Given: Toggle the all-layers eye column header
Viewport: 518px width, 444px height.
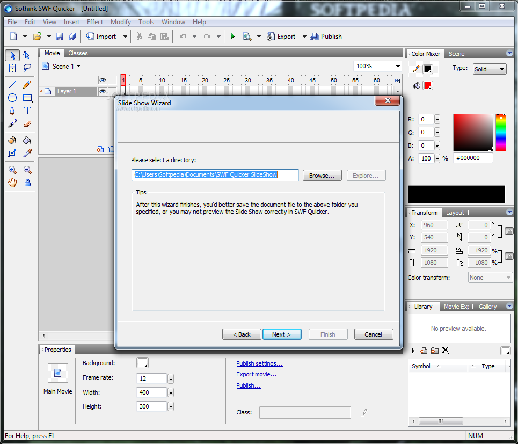Looking at the screenshot, I should pyautogui.click(x=103, y=80).
